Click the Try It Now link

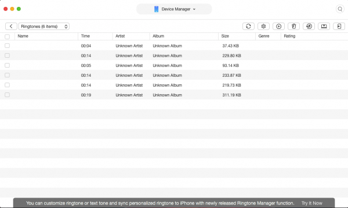click(312, 203)
